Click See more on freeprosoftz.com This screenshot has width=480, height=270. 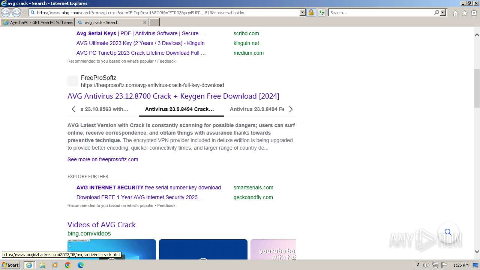(103, 159)
